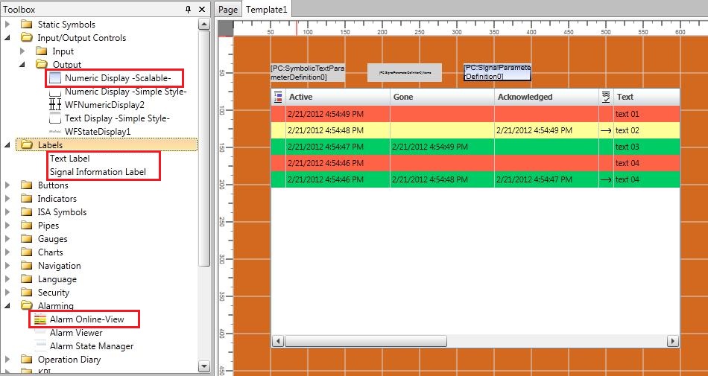Viewport: 708px width, 376px height.
Task: Expand the Gauges folder arrow
Action: 8,239
